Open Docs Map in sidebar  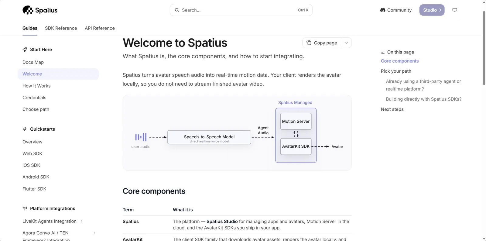33,62
